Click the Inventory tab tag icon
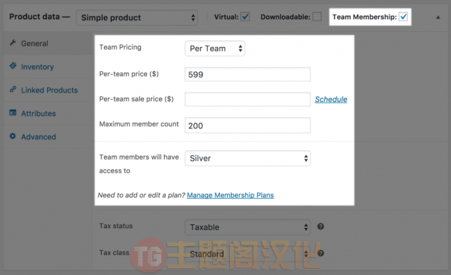 click(x=13, y=66)
